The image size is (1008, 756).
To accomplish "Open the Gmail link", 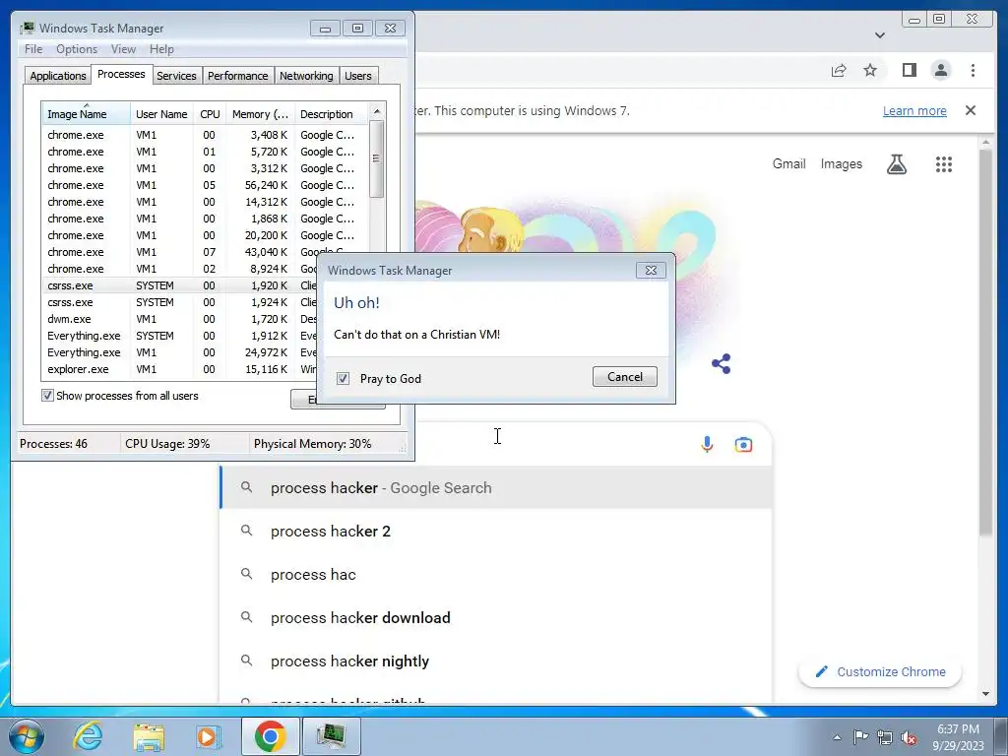I will pyautogui.click(x=788, y=164).
